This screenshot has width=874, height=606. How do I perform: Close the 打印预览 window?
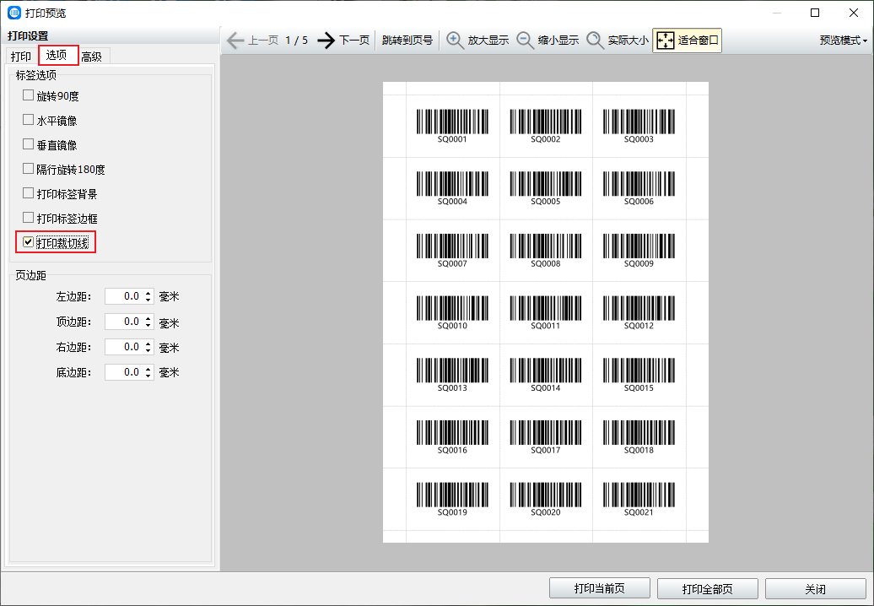coord(854,13)
